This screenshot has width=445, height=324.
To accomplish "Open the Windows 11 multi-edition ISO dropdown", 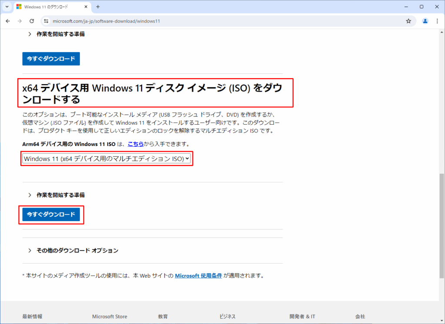I will click(106, 159).
